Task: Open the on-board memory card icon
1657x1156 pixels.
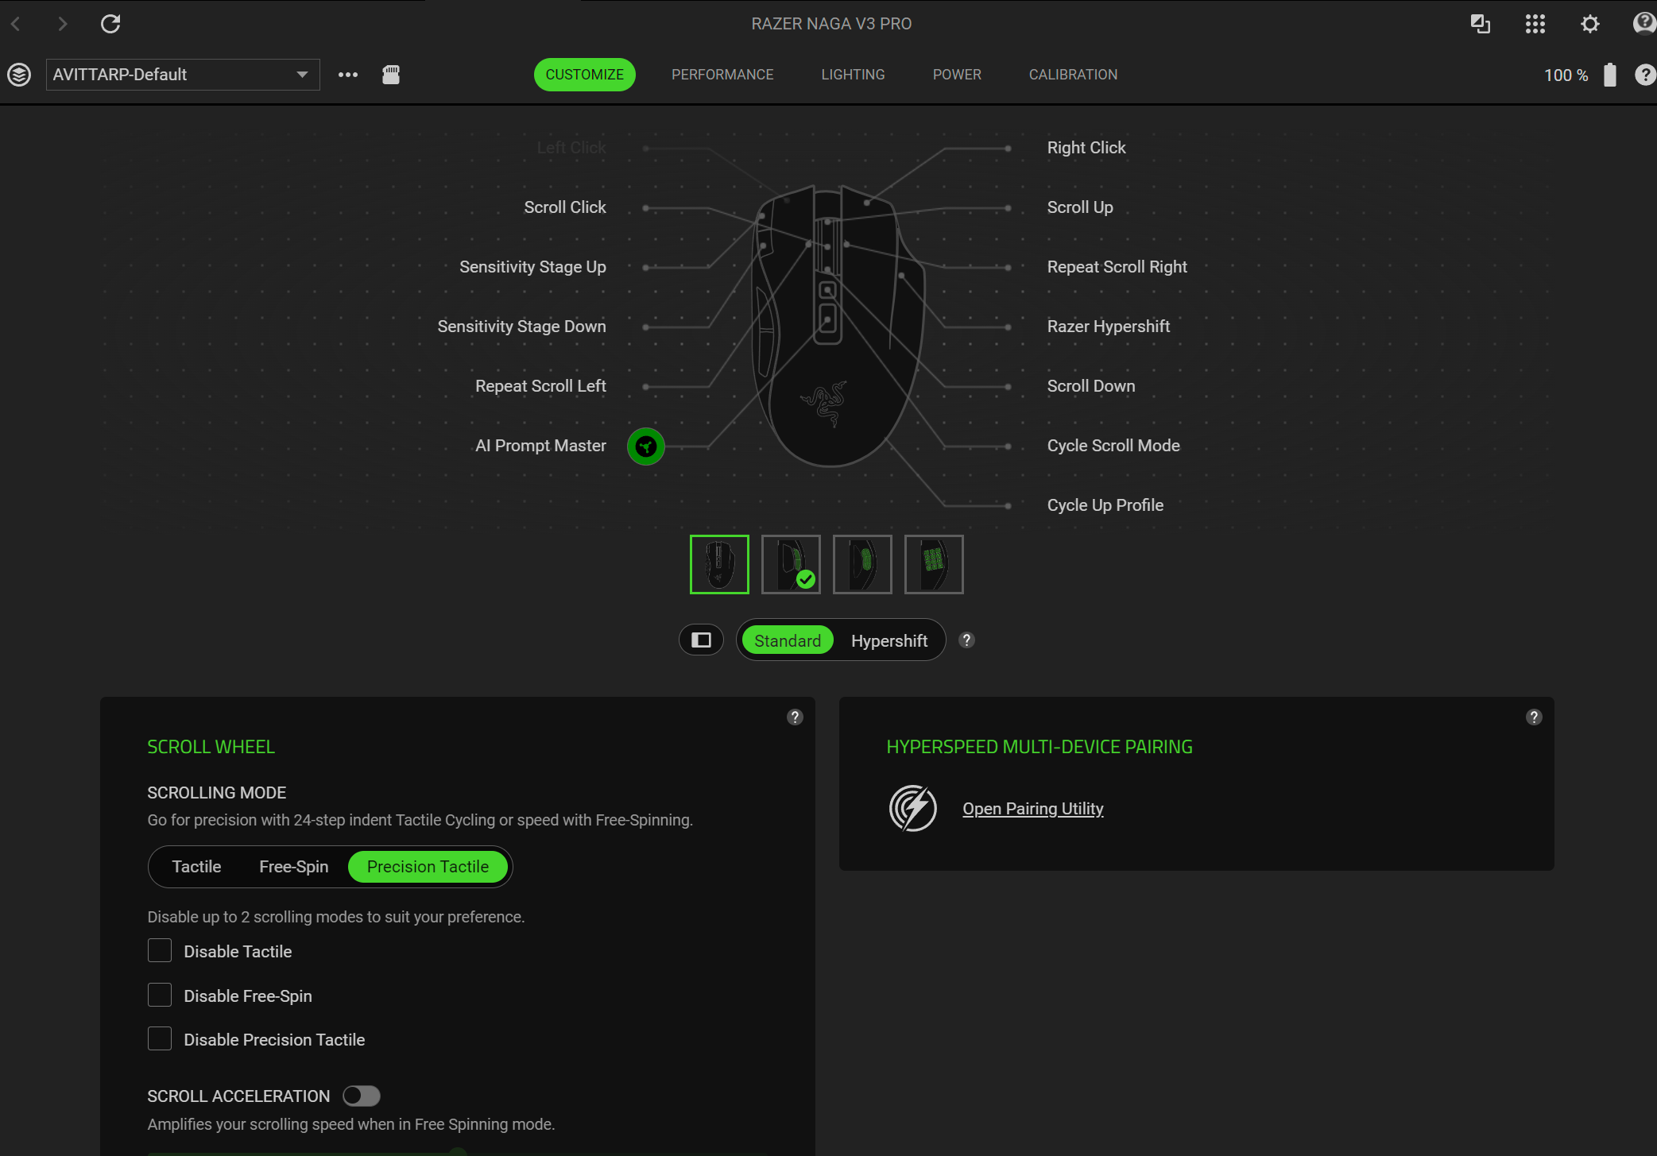Action: 391,75
